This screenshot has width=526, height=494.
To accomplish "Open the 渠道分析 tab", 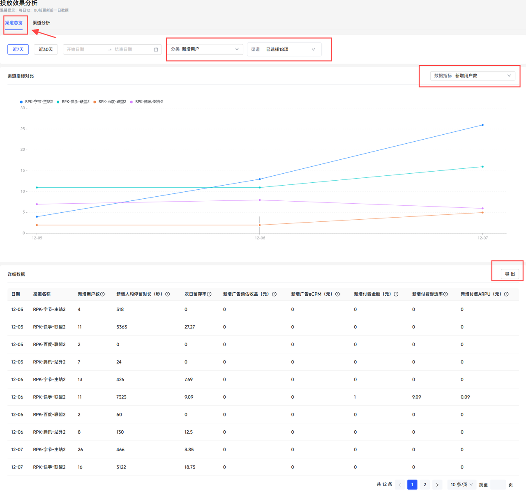I will [42, 23].
